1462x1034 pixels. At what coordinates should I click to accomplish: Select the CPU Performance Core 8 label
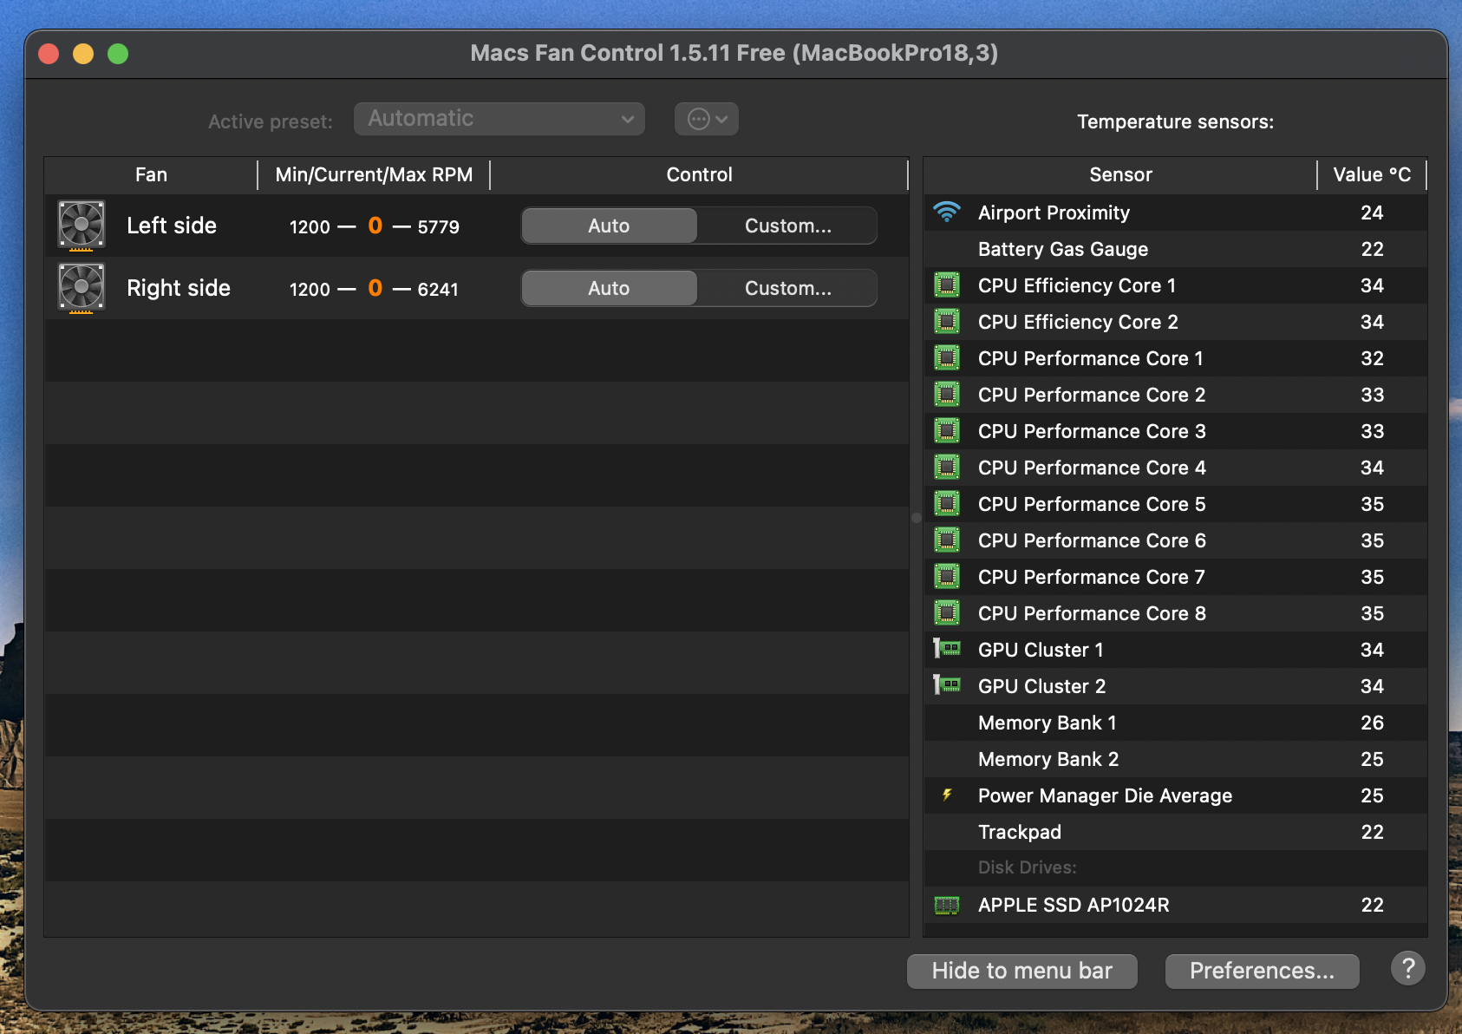(x=1092, y=613)
